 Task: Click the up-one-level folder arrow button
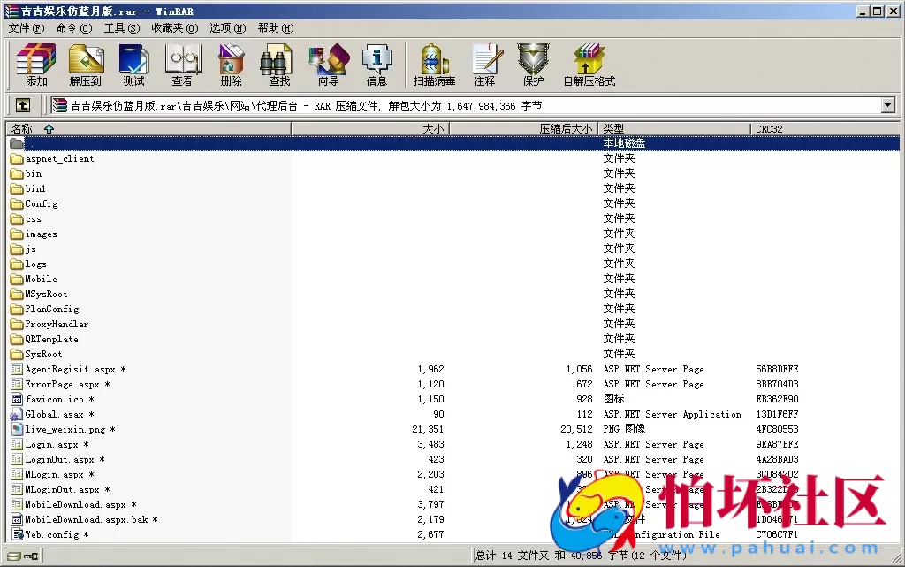22,104
